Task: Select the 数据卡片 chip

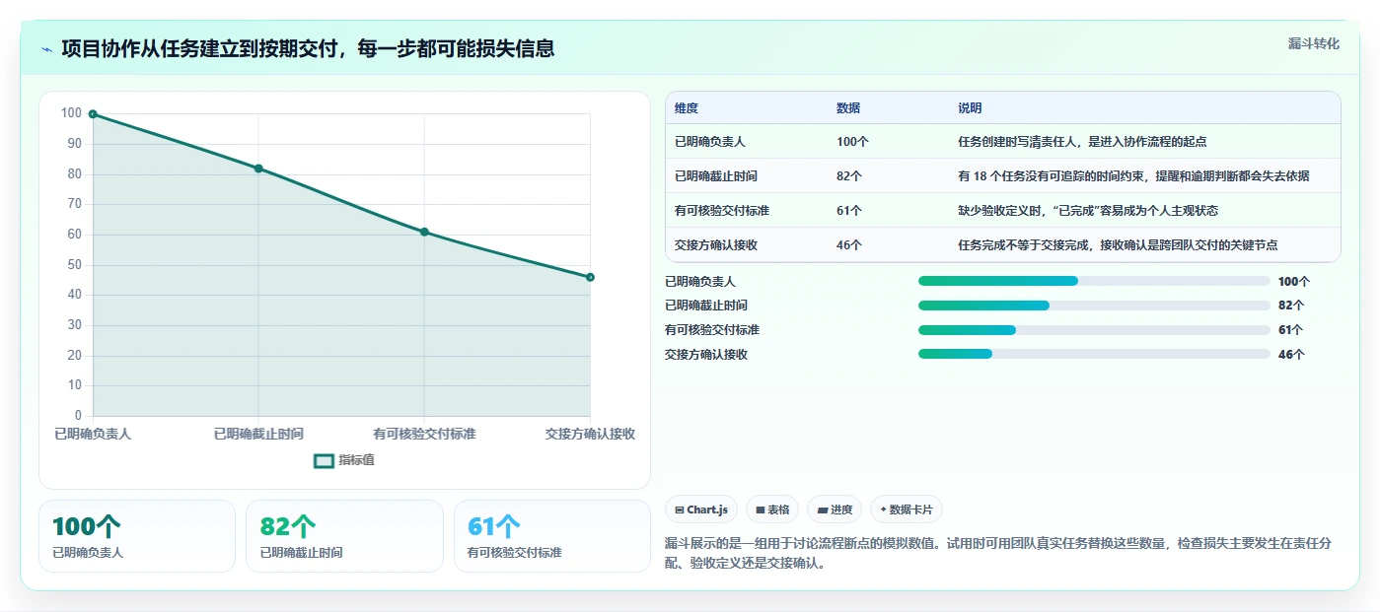Action: point(907,510)
